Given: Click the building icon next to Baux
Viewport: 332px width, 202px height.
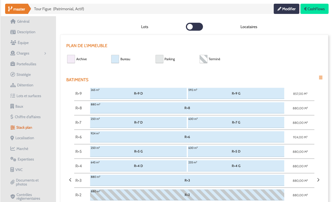Looking at the screenshot, I should (x=12, y=106).
